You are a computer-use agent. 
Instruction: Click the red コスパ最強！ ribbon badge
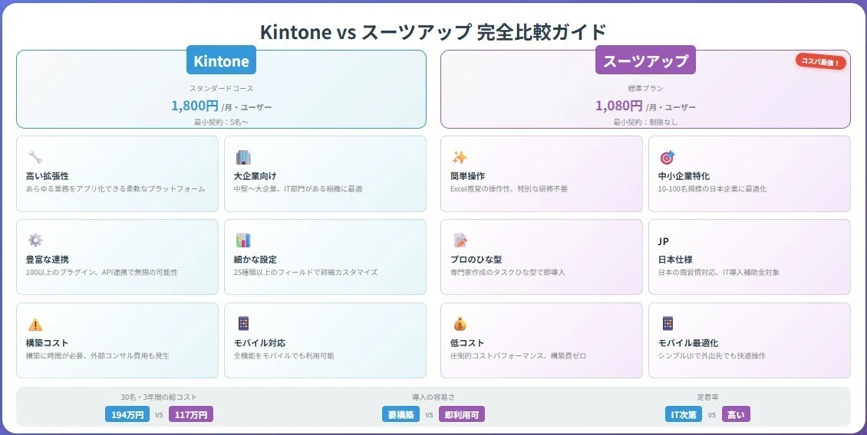pos(820,61)
